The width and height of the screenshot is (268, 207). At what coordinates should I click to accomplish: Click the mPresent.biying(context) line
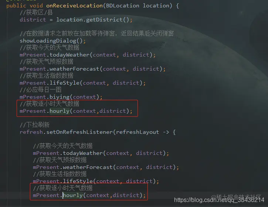pos(61,97)
